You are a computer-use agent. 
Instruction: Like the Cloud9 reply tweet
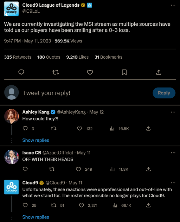[81, 206]
